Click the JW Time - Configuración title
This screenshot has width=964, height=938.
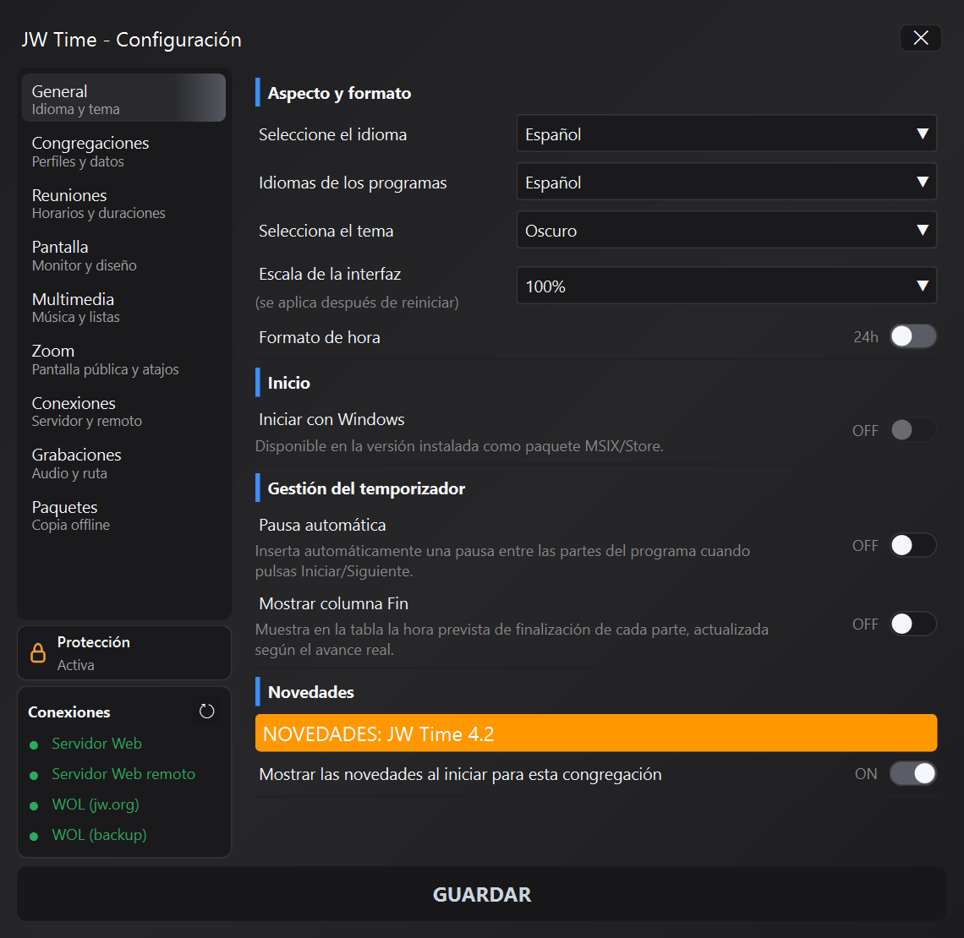pos(132,40)
